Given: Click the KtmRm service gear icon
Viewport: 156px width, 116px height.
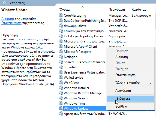Looking at the screenshot, I should pyautogui.click(x=61, y=31).
